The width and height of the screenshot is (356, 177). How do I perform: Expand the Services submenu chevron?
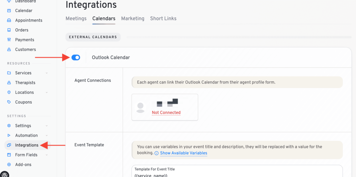(47, 73)
